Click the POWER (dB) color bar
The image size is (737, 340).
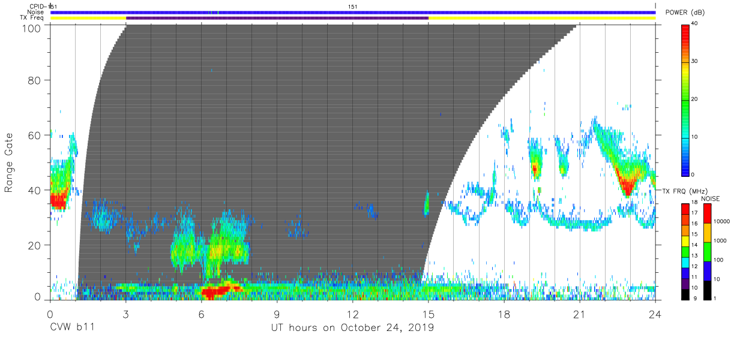tap(685, 100)
